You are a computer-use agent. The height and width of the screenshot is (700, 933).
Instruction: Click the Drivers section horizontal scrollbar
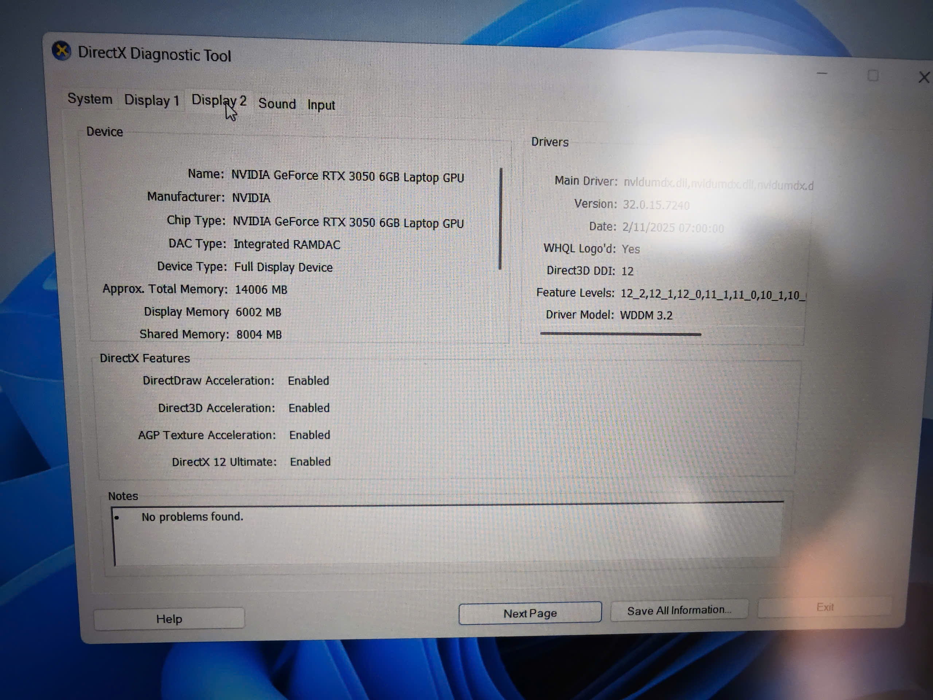(620, 334)
